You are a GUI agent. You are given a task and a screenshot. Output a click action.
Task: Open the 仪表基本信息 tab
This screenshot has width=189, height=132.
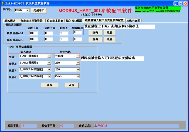tap(55, 21)
